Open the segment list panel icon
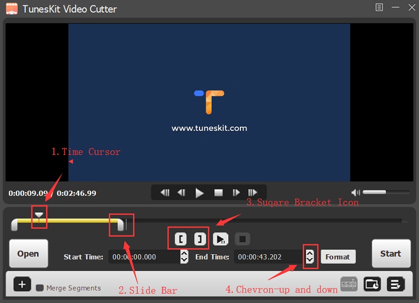 395,284
